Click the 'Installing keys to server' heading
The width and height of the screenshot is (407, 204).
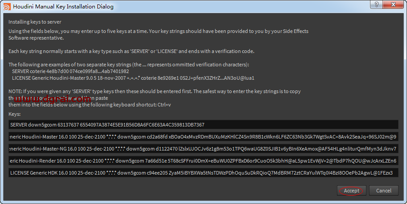[x=35, y=22]
